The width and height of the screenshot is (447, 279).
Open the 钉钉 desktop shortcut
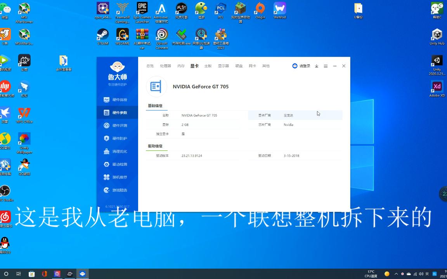[x=24, y=89]
